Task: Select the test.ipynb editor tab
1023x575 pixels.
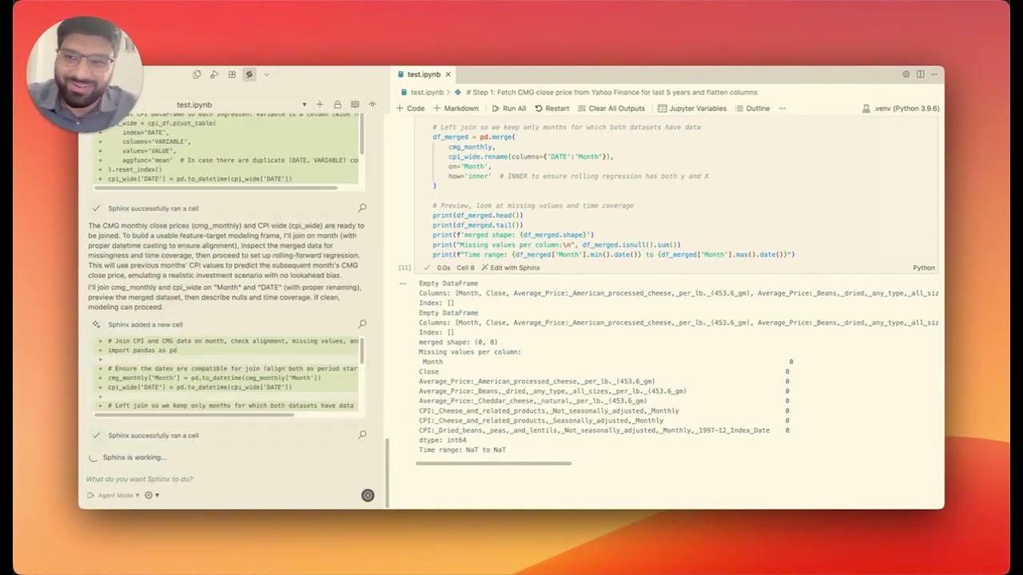Action: pos(424,74)
